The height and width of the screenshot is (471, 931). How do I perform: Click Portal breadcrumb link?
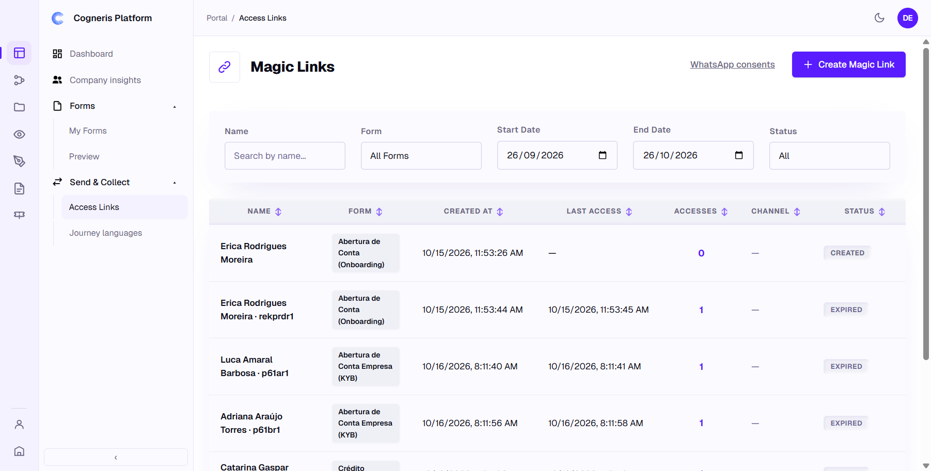pos(217,18)
